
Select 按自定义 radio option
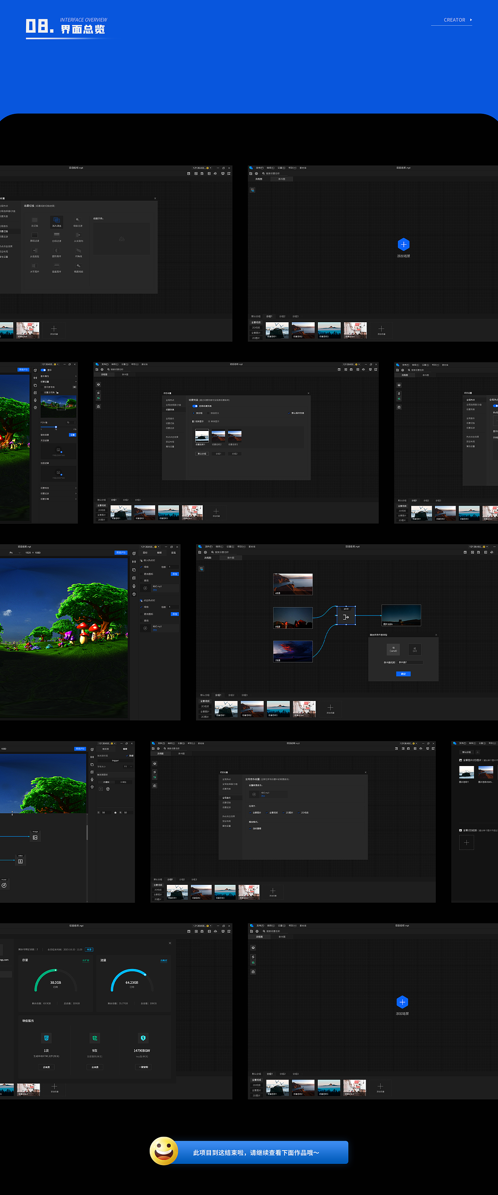coord(214,413)
